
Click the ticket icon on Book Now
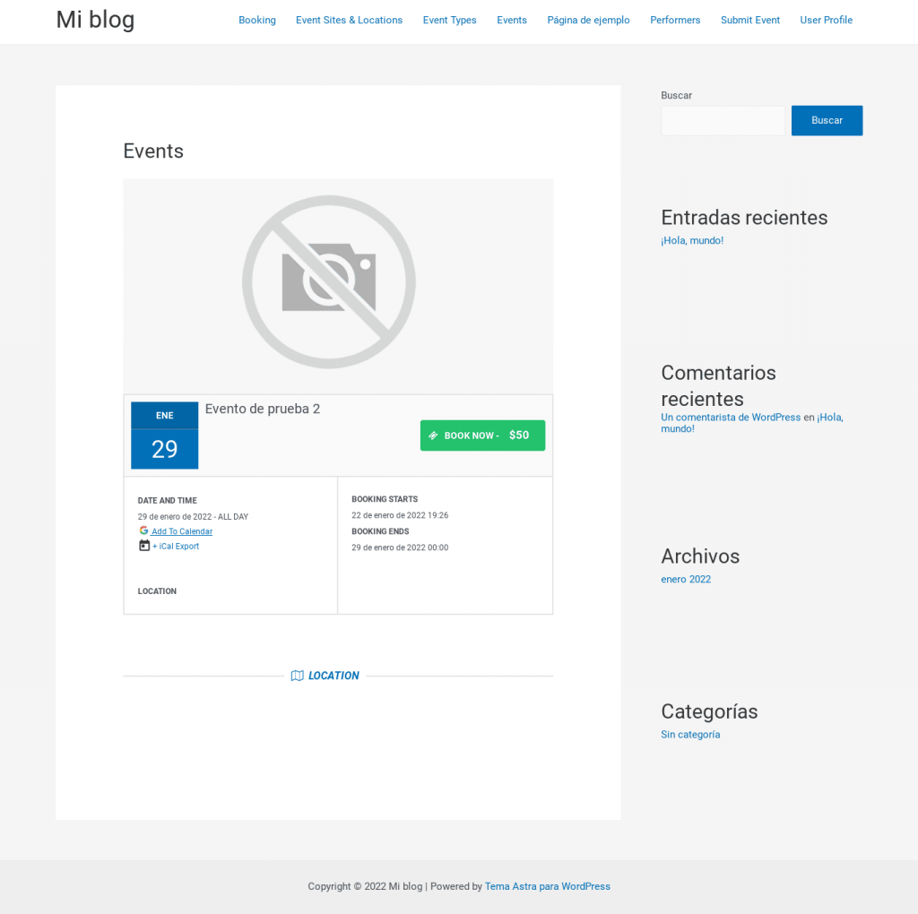click(433, 435)
